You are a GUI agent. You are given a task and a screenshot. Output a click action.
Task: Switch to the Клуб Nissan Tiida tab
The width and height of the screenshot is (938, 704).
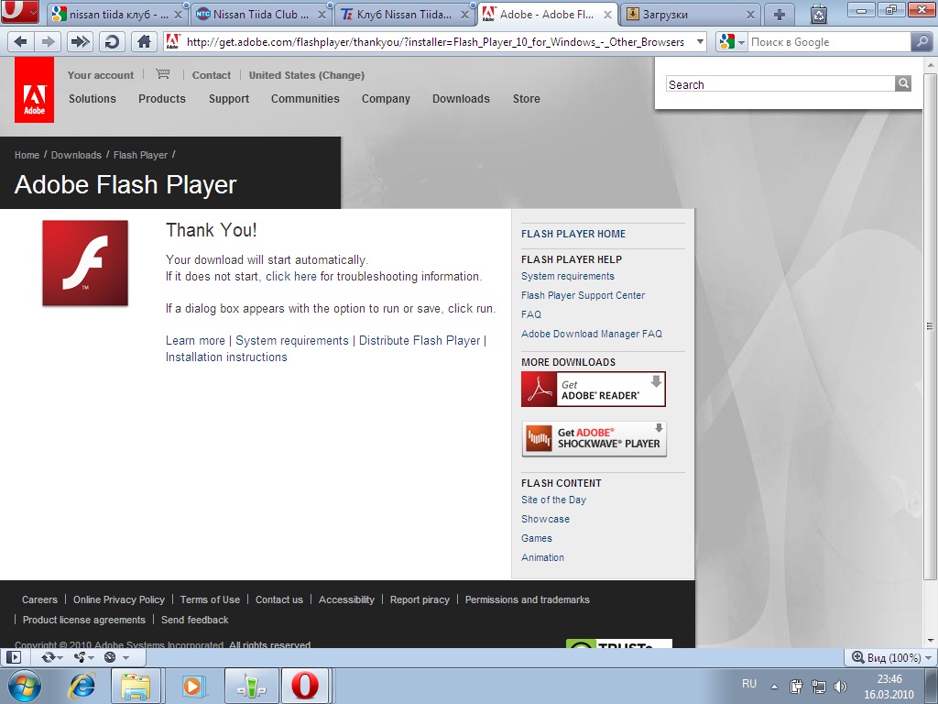click(x=404, y=15)
